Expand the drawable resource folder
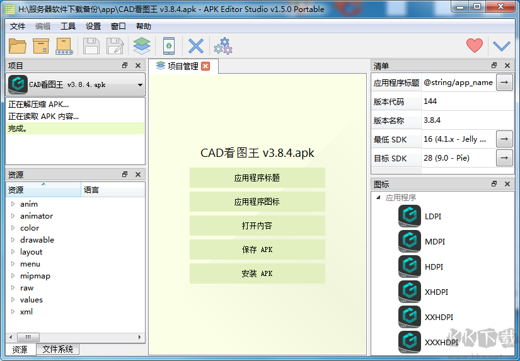520x361 pixels. tap(13, 240)
